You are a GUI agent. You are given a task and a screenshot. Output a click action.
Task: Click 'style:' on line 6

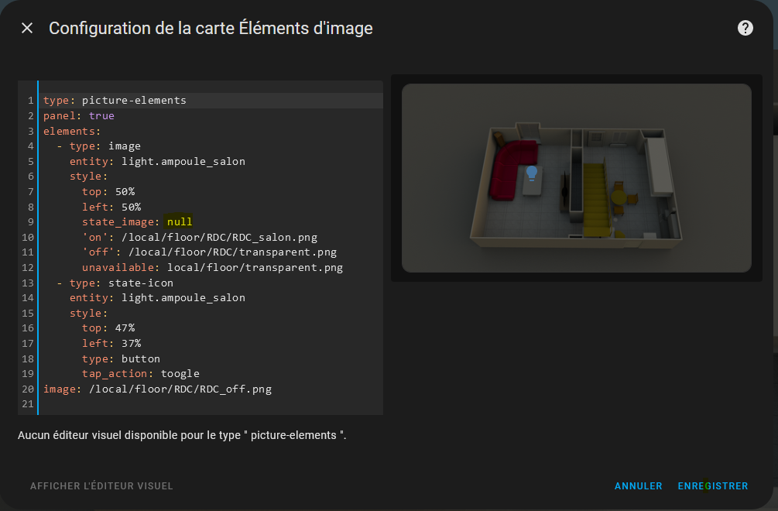[x=88, y=177]
